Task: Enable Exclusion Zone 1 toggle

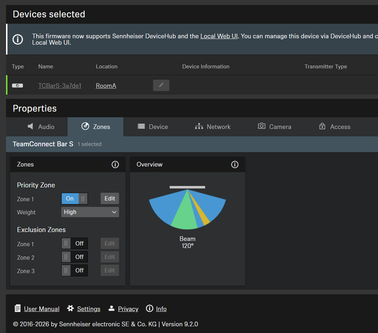Action: click(x=74, y=243)
